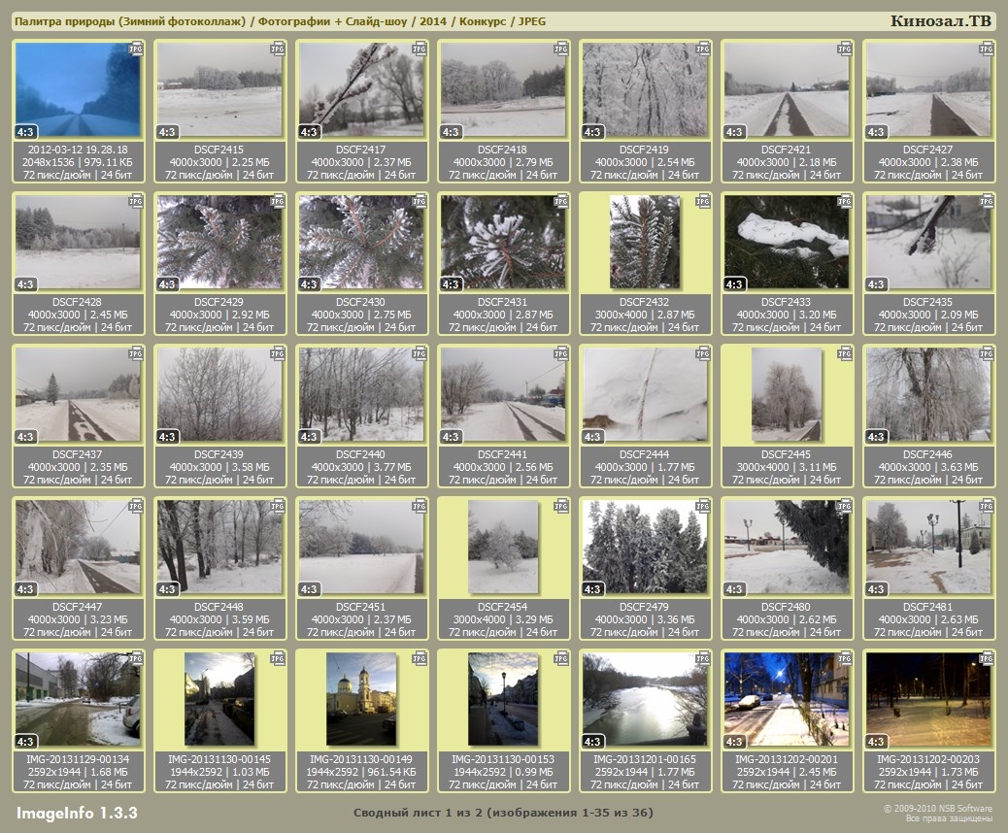The height and width of the screenshot is (833, 1008).
Task: Open the IMG-20131201-00165 frozen river photo
Action: (x=645, y=699)
